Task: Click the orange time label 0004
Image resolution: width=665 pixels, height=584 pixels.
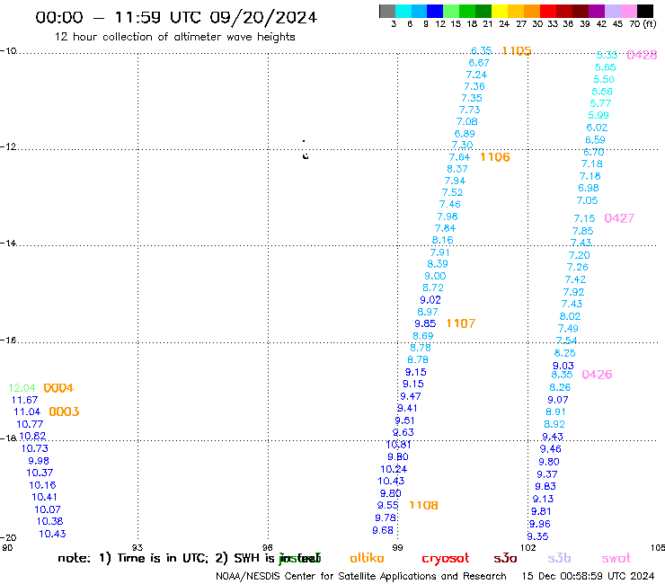Action: click(58, 387)
